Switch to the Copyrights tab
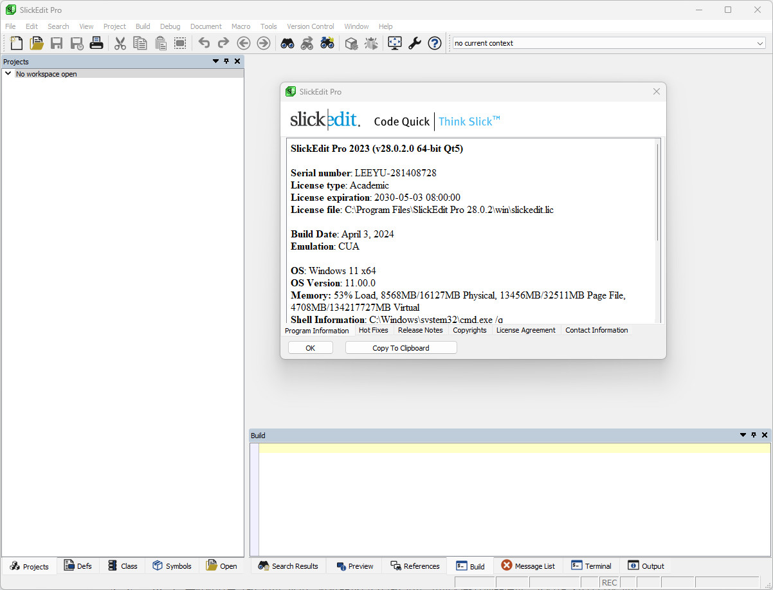Screen dimensions: 773x590 click(469, 330)
